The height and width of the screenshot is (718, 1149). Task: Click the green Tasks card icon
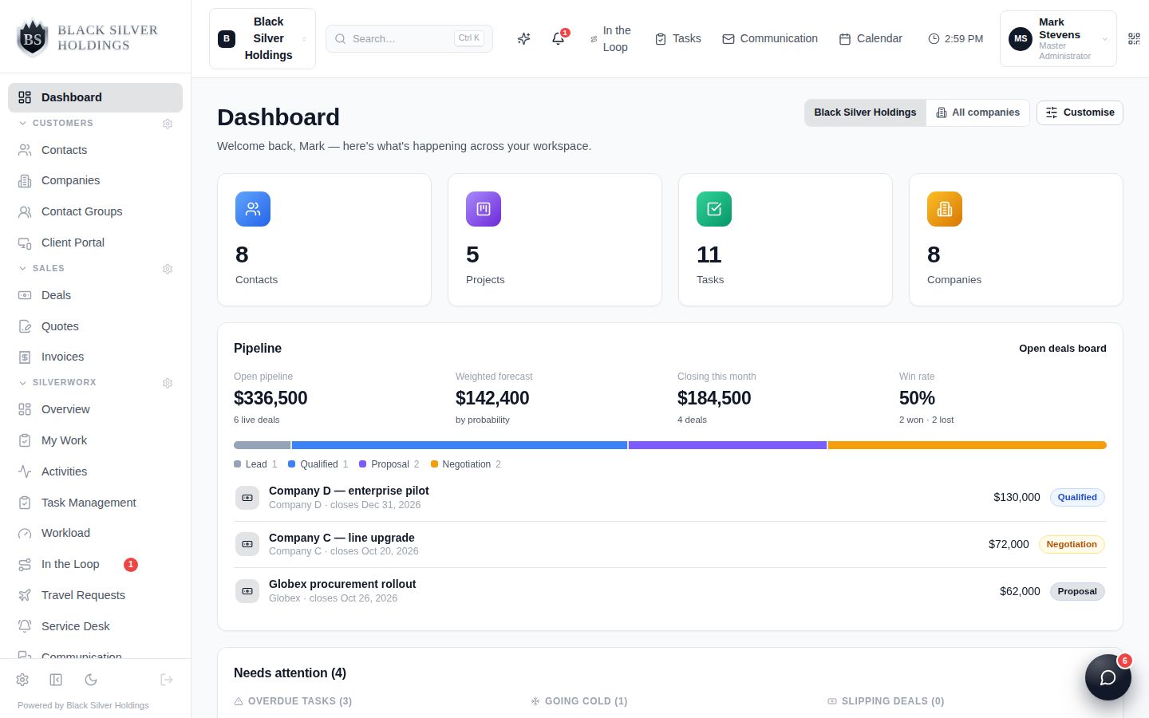tap(714, 209)
